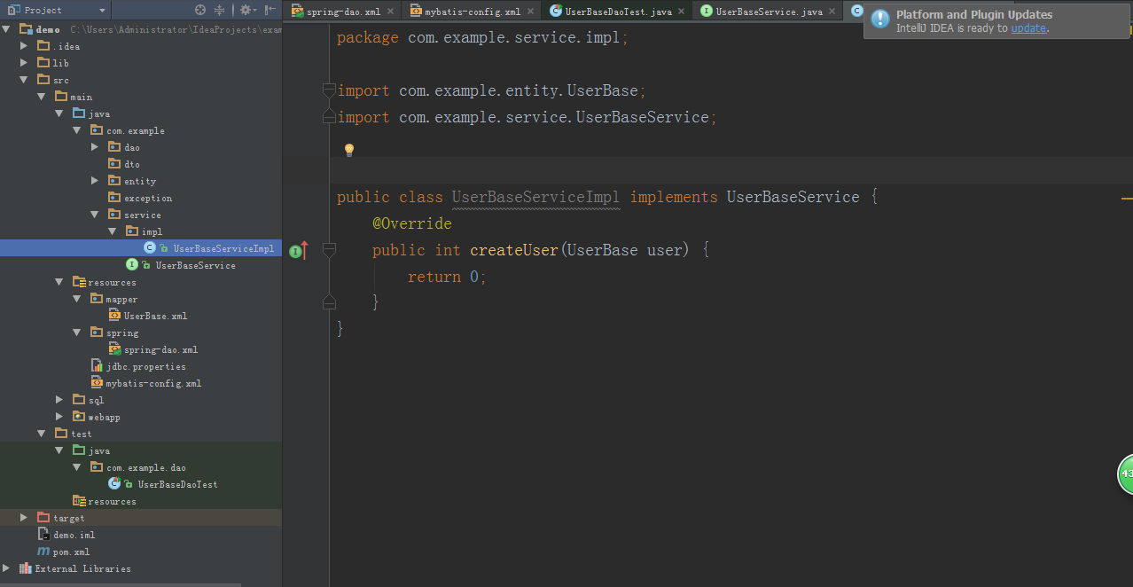Collapse the impl package arrow

(113, 231)
